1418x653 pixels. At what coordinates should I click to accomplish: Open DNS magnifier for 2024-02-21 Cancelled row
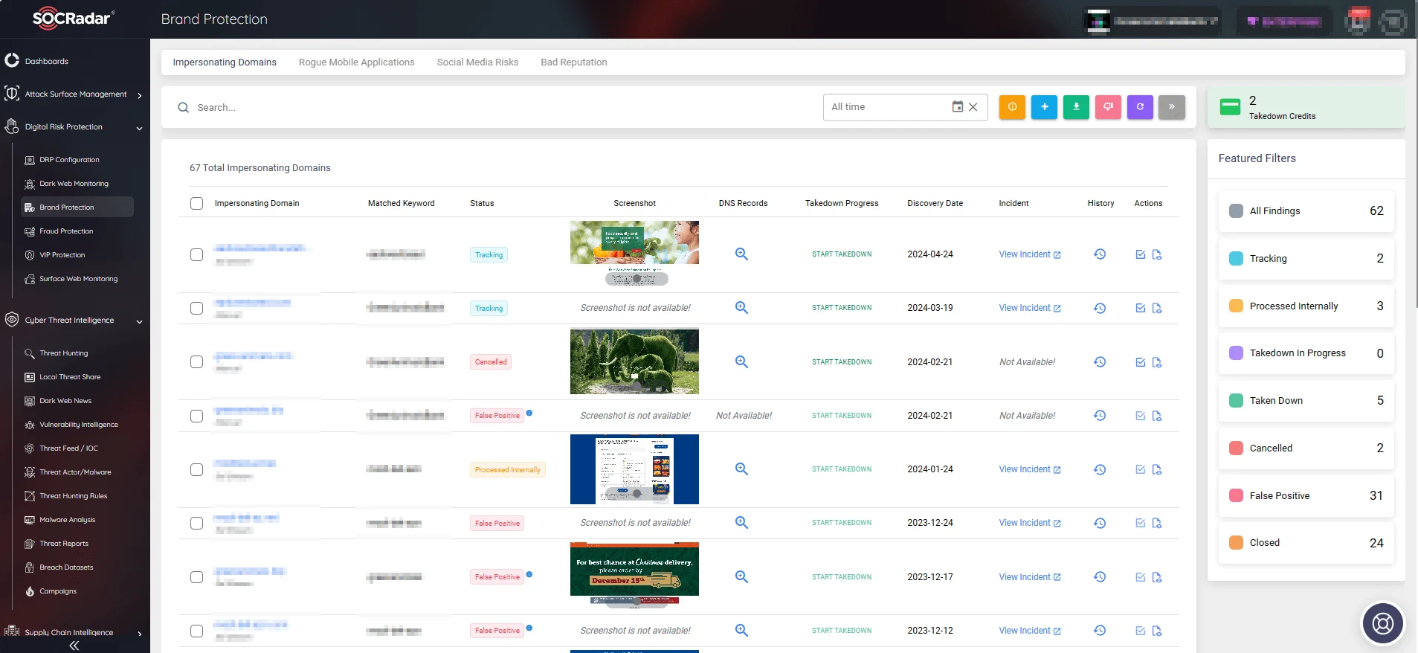pos(741,362)
